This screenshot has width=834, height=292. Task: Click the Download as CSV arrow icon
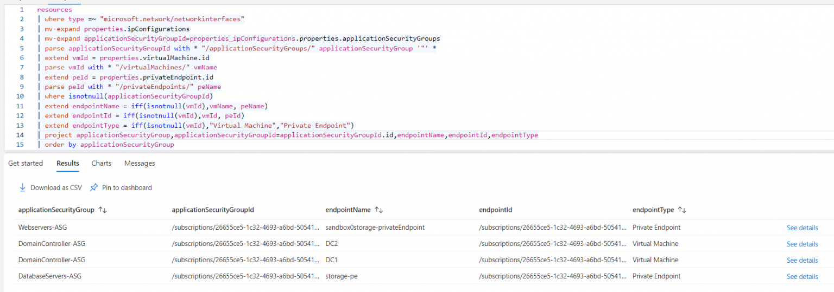coord(22,187)
